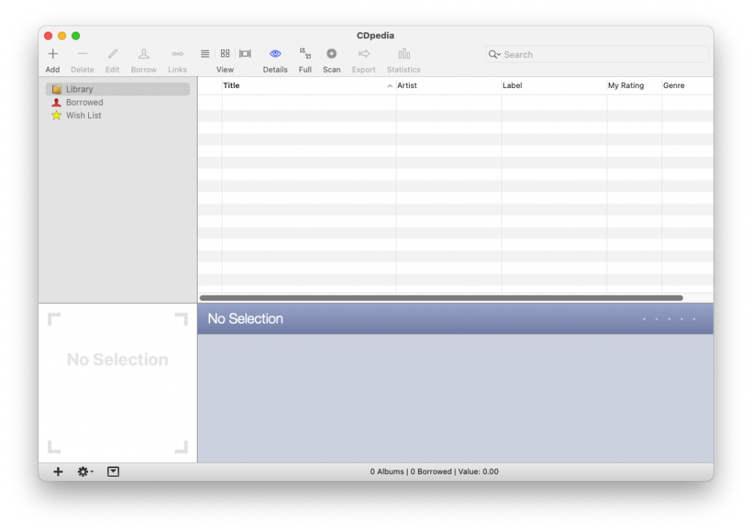752x532 pixels.
Task: Click the Links chain icon
Action: pos(178,54)
